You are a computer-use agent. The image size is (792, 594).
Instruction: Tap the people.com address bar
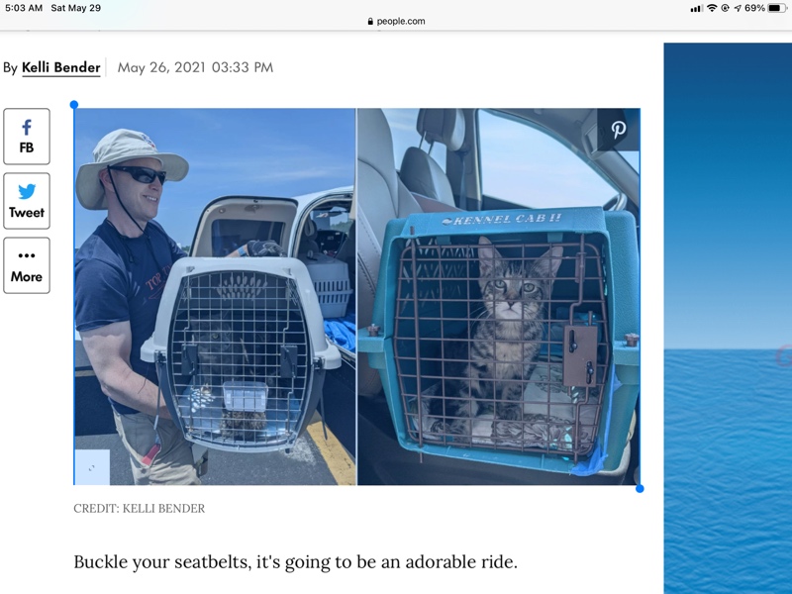(396, 21)
